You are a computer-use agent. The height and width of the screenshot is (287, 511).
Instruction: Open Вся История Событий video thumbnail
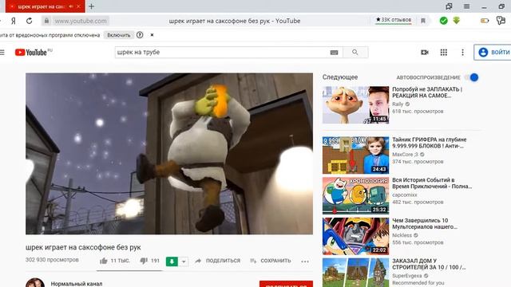[355, 195]
